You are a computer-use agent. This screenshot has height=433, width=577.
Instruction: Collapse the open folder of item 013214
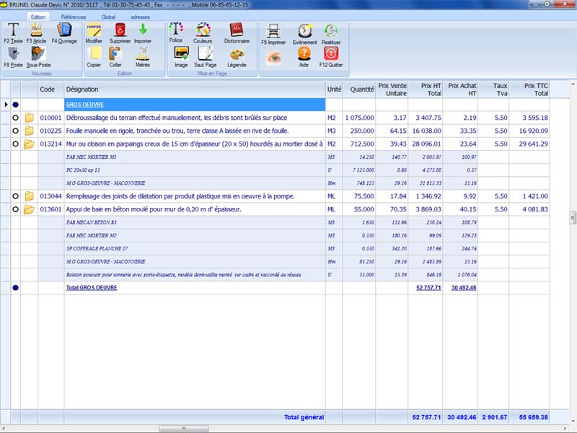(x=30, y=144)
